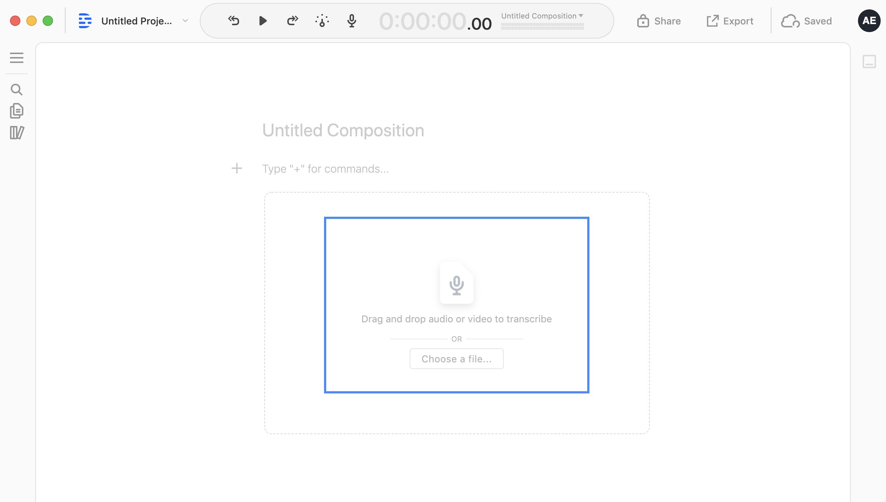Click the composition title input field
Image resolution: width=886 pixels, height=502 pixels.
(x=343, y=130)
